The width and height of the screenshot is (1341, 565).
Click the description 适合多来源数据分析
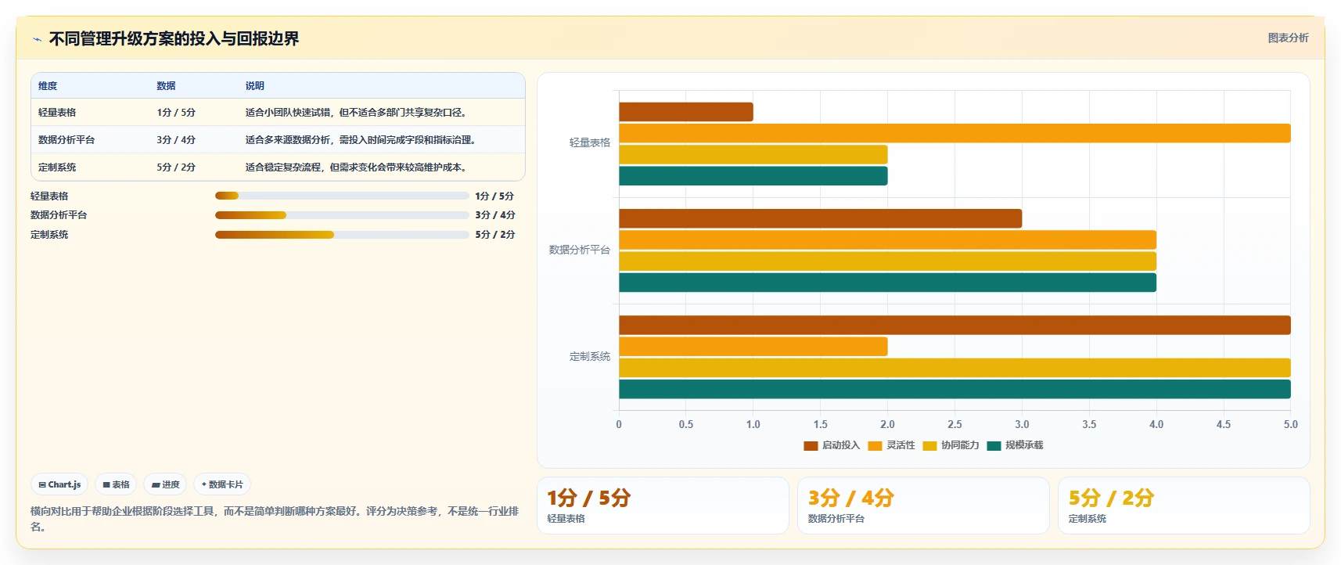pos(361,140)
